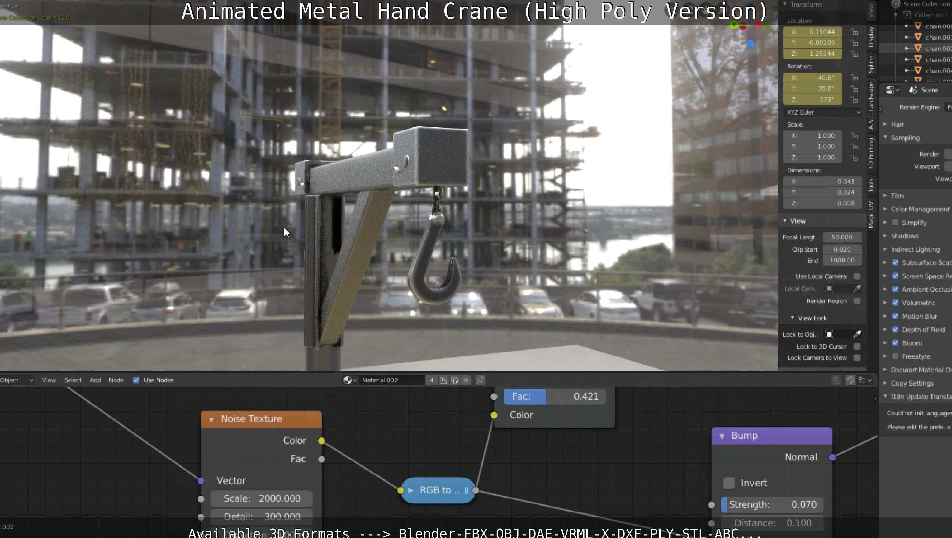Image resolution: width=952 pixels, height=538 pixels.
Task: Toggle the node editor pin icon
Action: coord(480,380)
